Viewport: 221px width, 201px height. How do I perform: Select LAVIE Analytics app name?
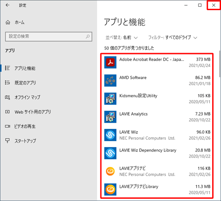(133, 114)
